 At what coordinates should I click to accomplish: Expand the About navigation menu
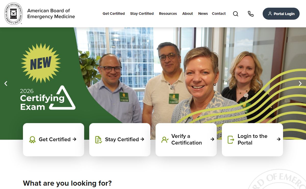[x=187, y=14]
